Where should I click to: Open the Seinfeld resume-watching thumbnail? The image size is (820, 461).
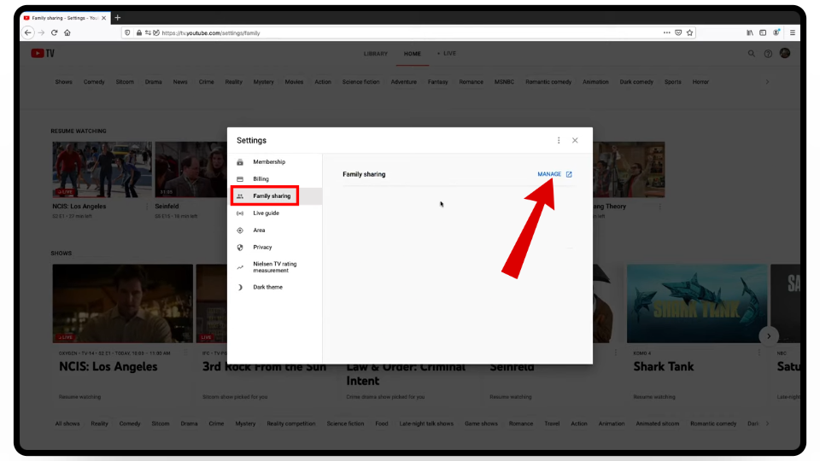(190, 169)
